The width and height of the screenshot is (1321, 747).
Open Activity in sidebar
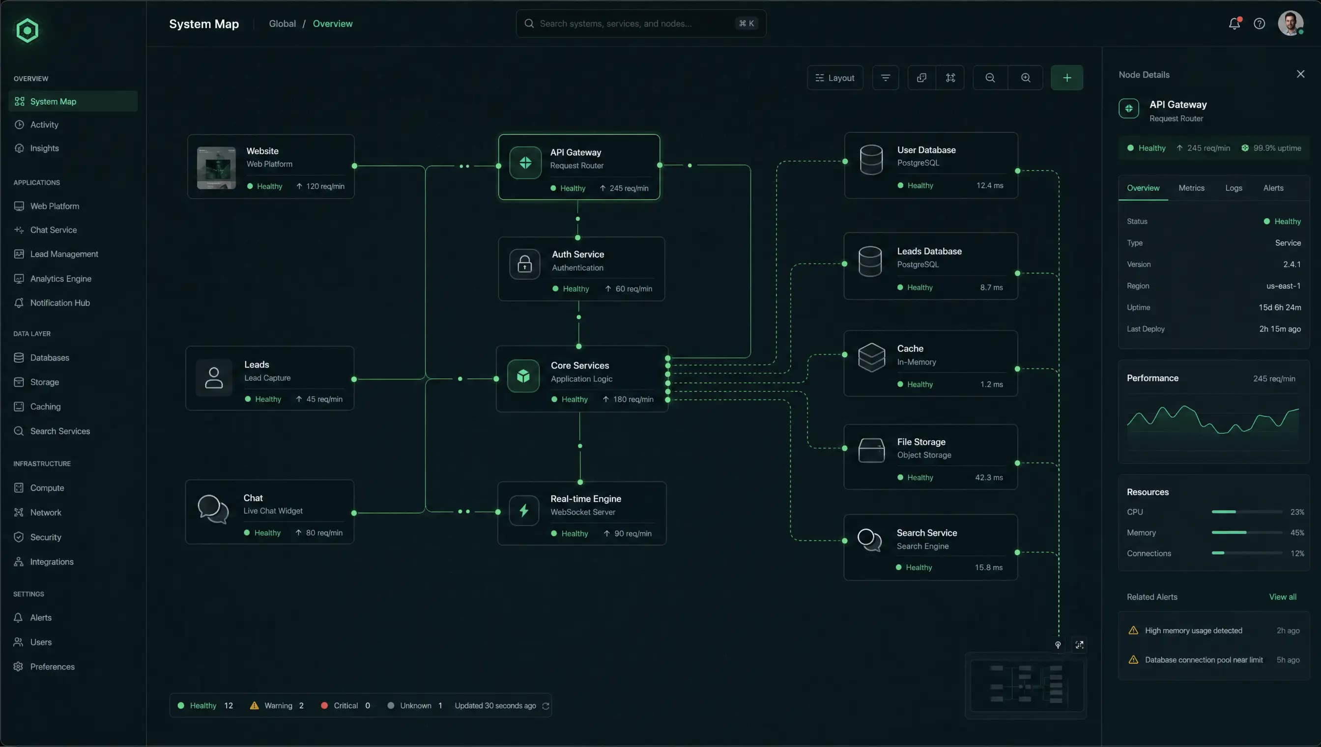click(73, 125)
